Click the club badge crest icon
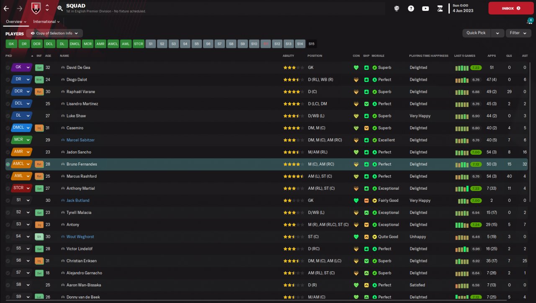Screen dimensions: 536x303 click(x=36, y=8)
